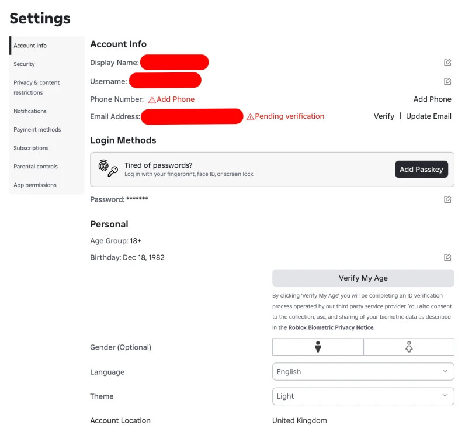Click the Username edit pencil icon
The image size is (472, 435).
(447, 81)
